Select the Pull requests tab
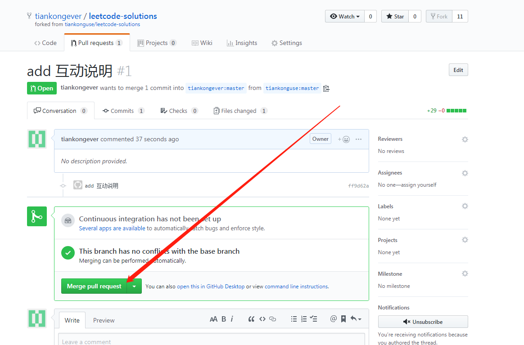 tap(97, 43)
